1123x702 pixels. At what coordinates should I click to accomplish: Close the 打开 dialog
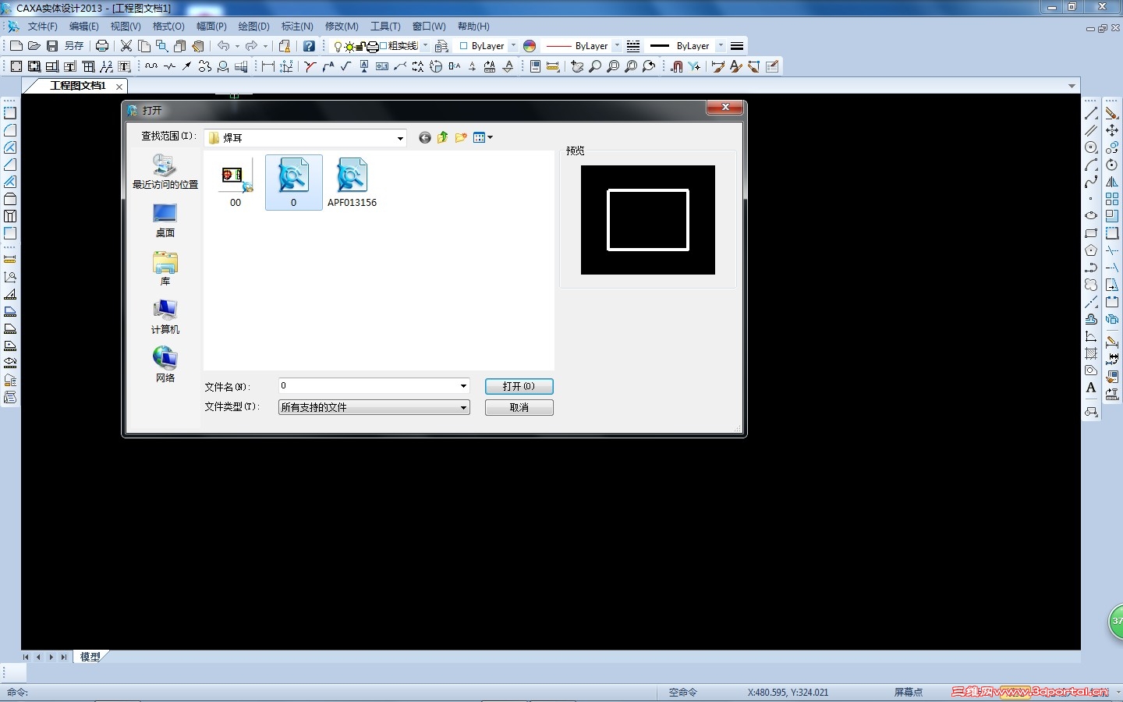pyautogui.click(x=725, y=108)
